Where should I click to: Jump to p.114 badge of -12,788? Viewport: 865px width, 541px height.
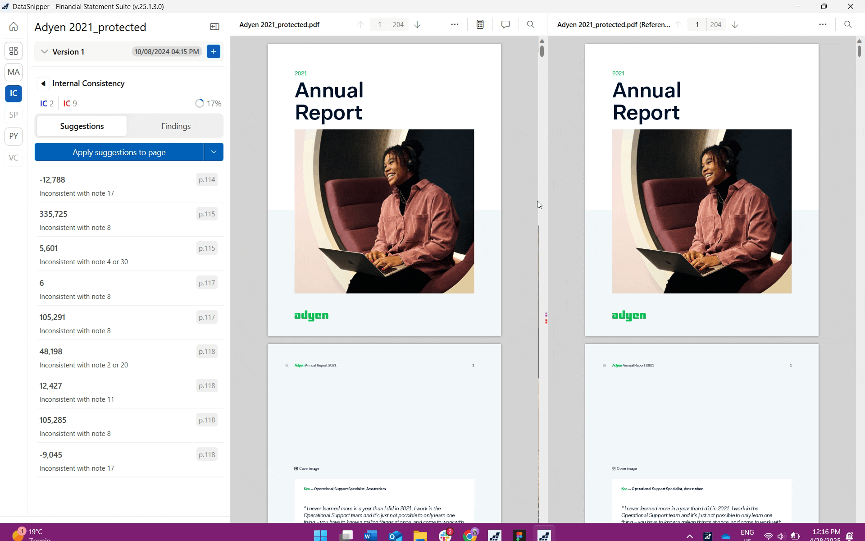point(207,180)
